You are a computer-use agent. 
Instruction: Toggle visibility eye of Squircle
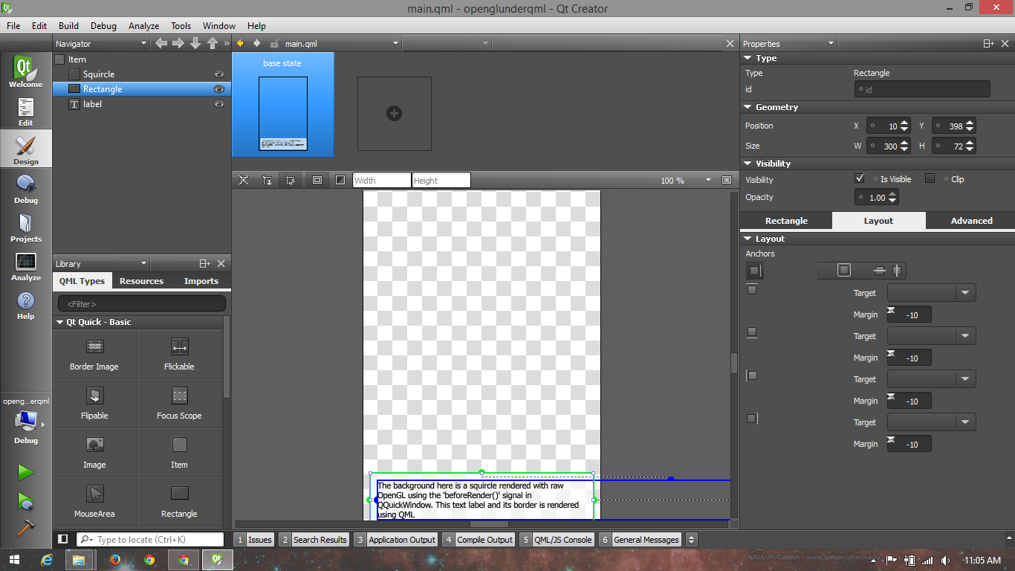(x=219, y=74)
